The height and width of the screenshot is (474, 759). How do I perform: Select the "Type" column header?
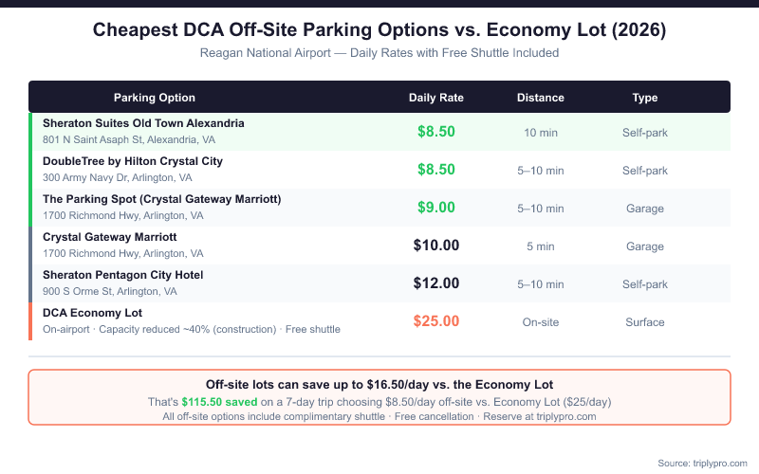point(645,98)
